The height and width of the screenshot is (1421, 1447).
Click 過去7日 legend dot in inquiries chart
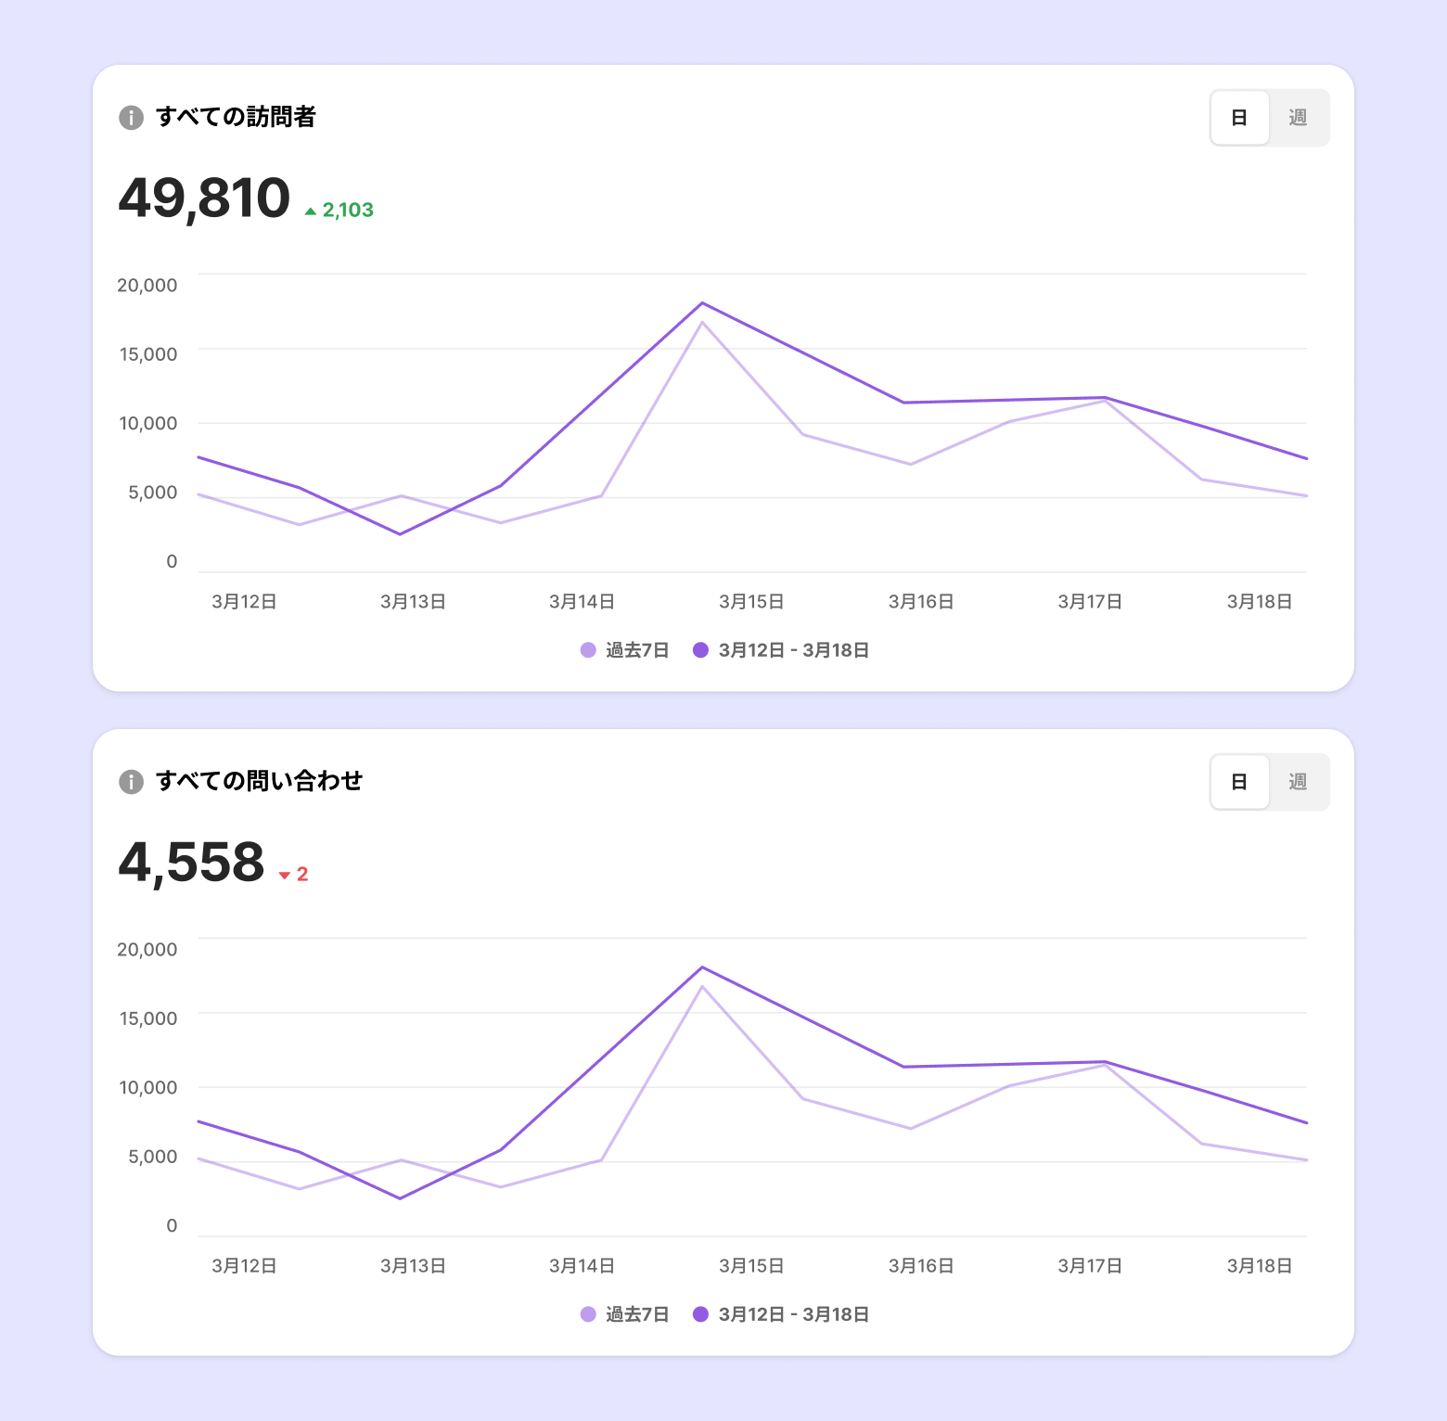click(588, 1314)
